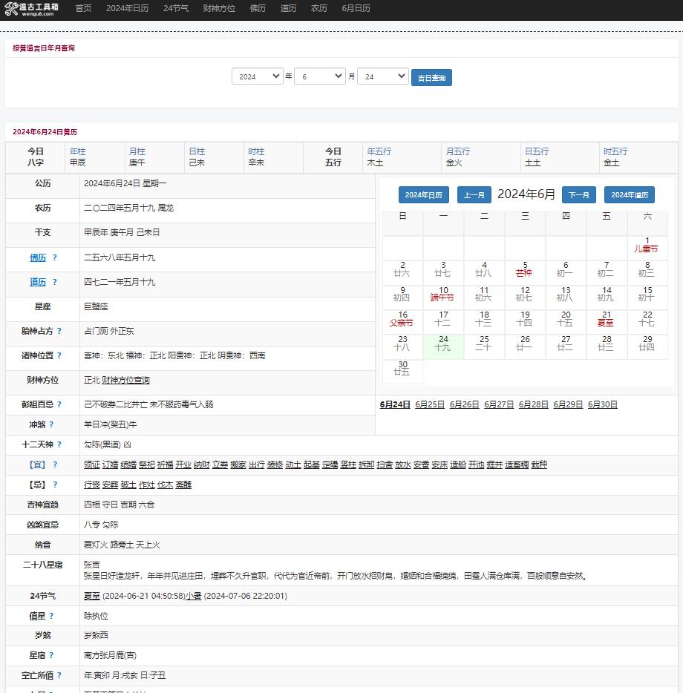683x693 pixels.
Task: Click the help icon beside 彭祖百忌
Action: (x=59, y=405)
